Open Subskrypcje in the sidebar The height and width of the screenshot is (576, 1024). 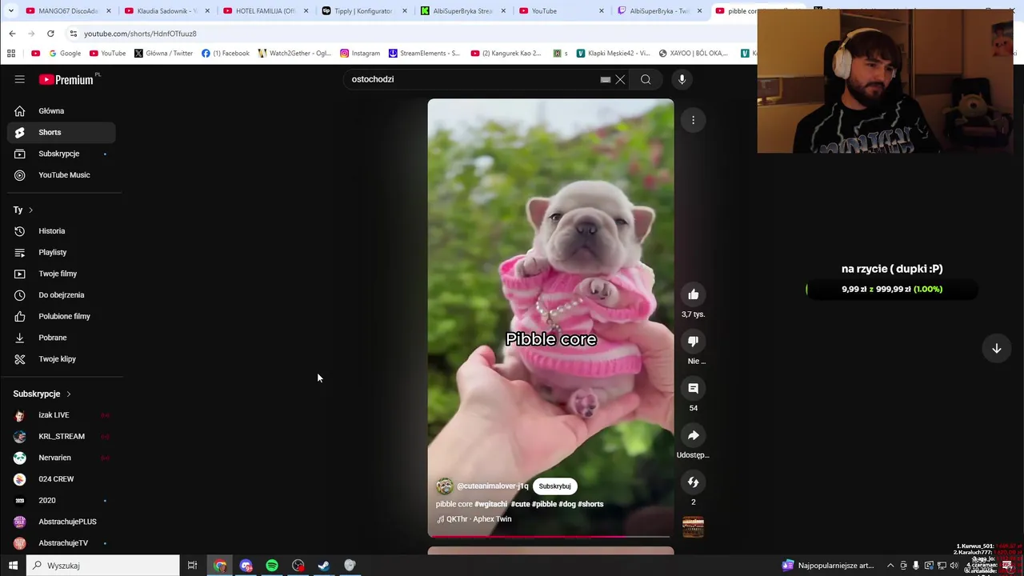61,154
